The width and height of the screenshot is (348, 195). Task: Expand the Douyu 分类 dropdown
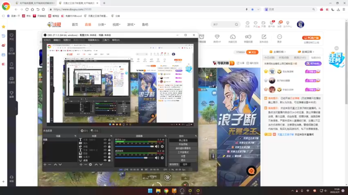click(102, 25)
